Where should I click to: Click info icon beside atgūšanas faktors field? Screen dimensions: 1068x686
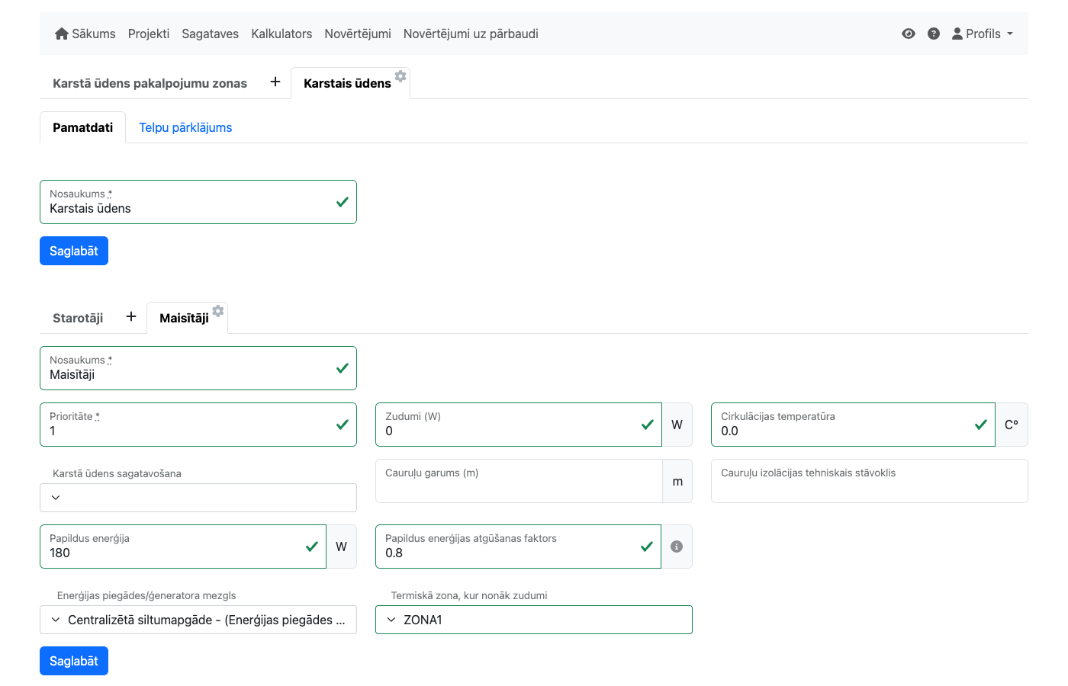[x=677, y=547]
